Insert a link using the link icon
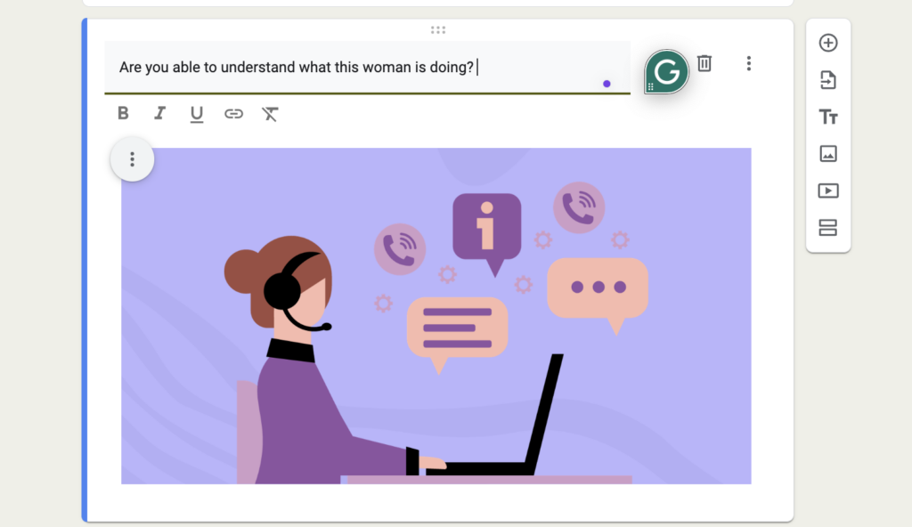The height and width of the screenshot is (527, 912). (233, 114)
